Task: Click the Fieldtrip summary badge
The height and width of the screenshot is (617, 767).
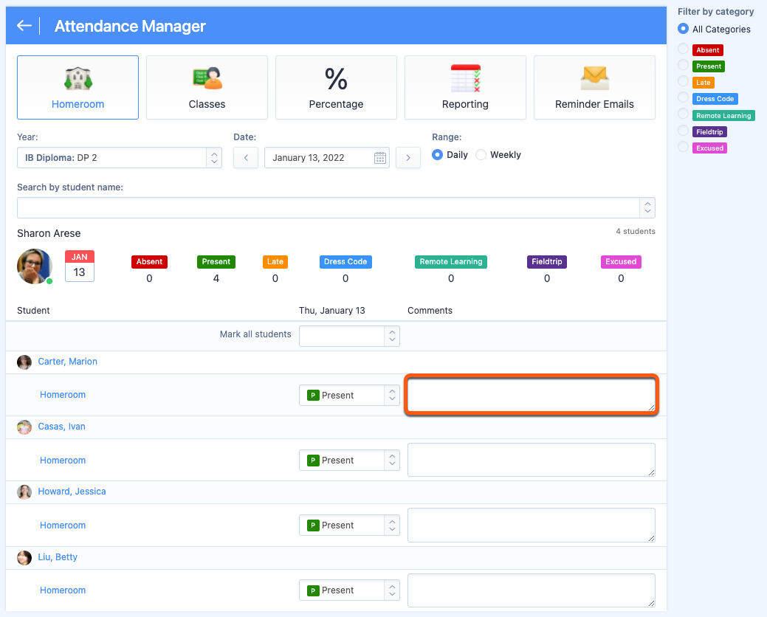Action: 546,261
